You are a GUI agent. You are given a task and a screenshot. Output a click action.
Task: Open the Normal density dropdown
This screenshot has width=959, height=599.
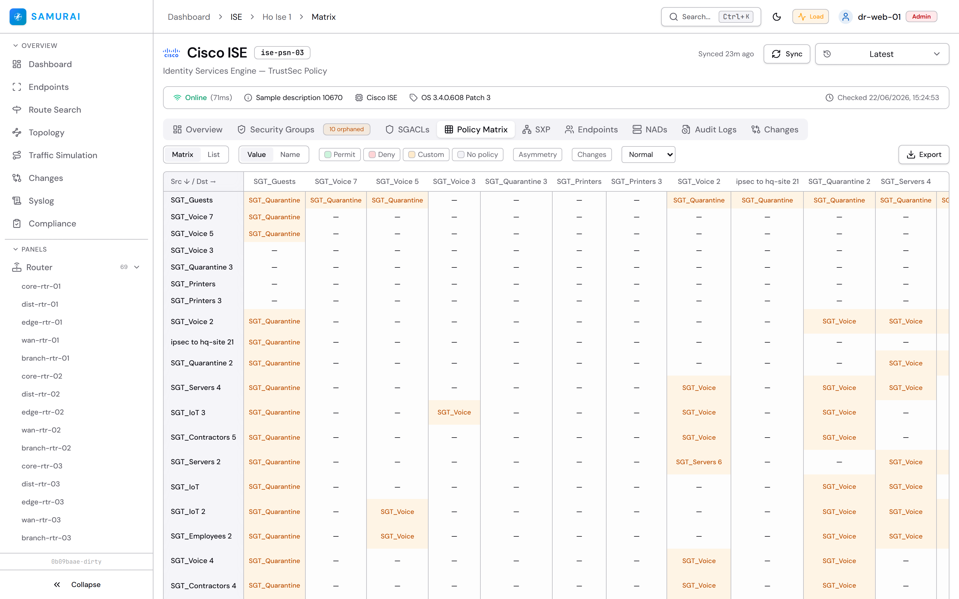tap(648, 155)
